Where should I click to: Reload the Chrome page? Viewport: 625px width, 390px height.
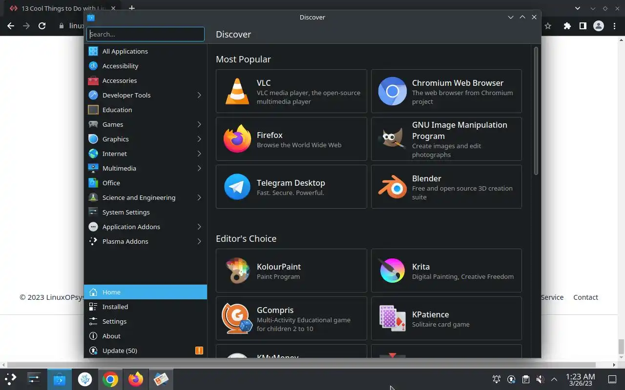[x=42, y=26]
